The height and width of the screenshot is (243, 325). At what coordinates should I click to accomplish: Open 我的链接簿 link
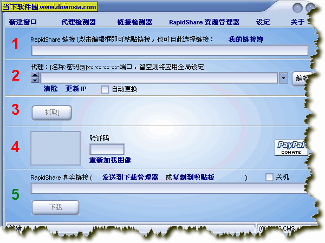(246, 39)
